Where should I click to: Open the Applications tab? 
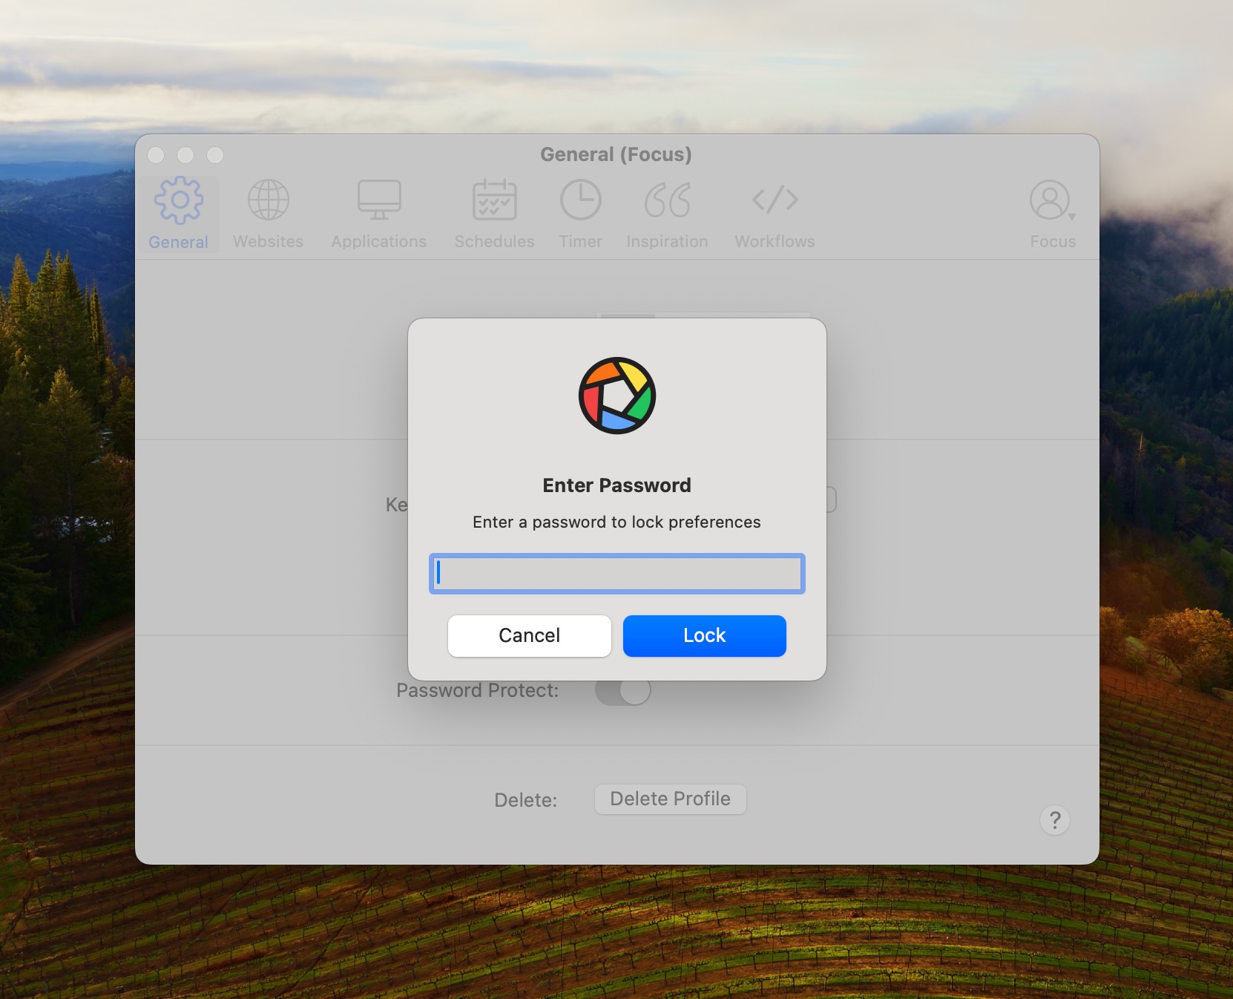pyautogui.click(x=378, y=214)
